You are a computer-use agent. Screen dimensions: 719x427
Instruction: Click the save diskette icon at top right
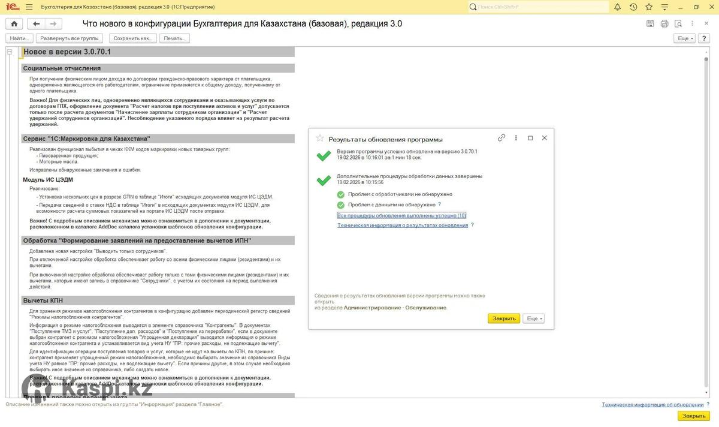(x=650, y=24)
